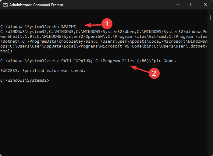Viewport: 213px width, 156px height.
Task: Click the Command Prompt icon in title bar
Action: pos(4,5)
